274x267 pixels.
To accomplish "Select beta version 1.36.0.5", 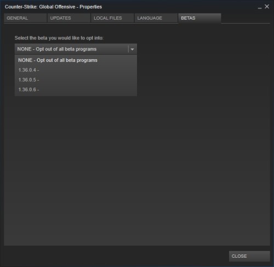I will tap(76, 80).
